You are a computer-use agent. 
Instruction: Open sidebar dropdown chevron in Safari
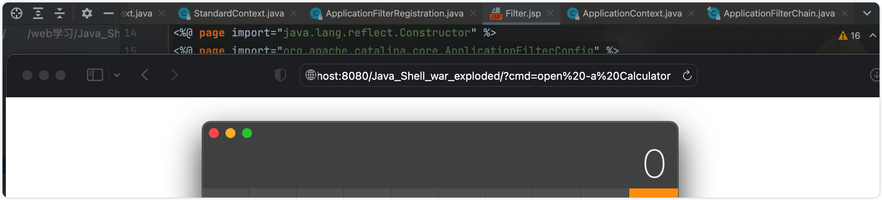(x=117, y=75)
